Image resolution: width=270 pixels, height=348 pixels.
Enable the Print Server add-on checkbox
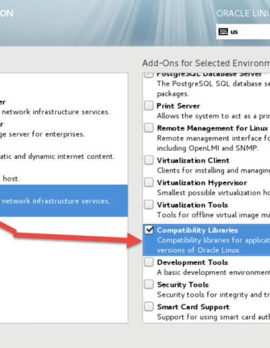pos(148,105)
